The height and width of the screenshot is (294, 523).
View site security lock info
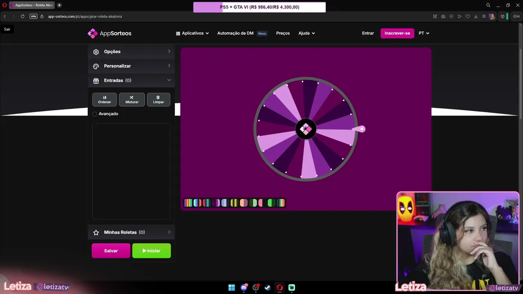(x=42, y=16)
